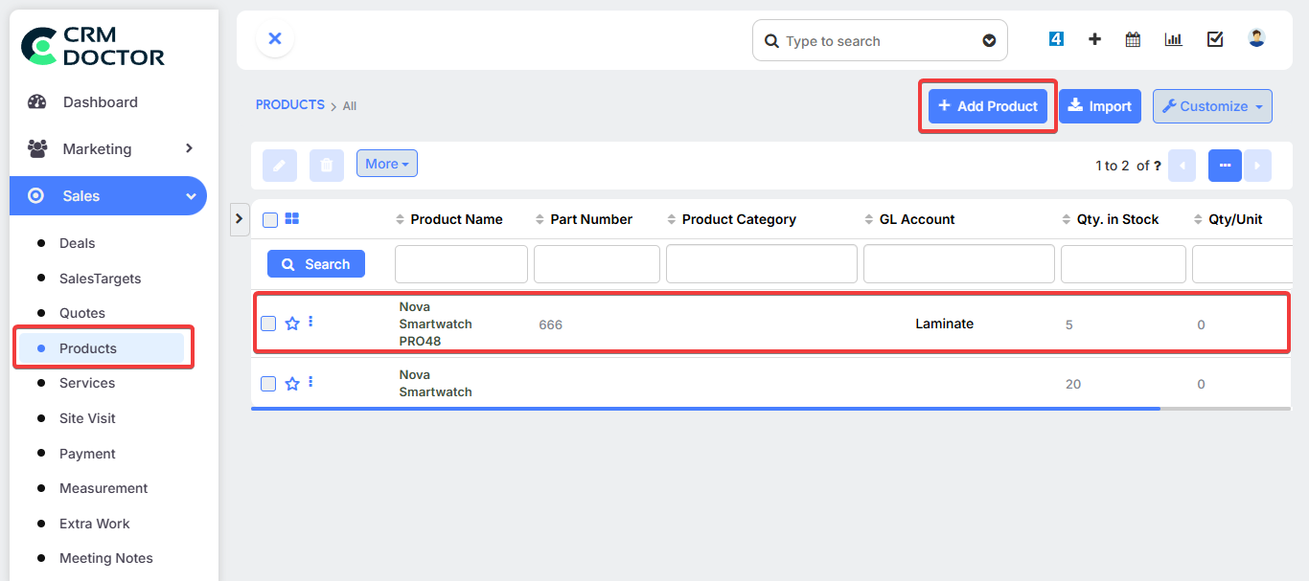Star the Nova Smartwatch PRO48 record
Screen dimensions: 1309x581
[292, 324]
